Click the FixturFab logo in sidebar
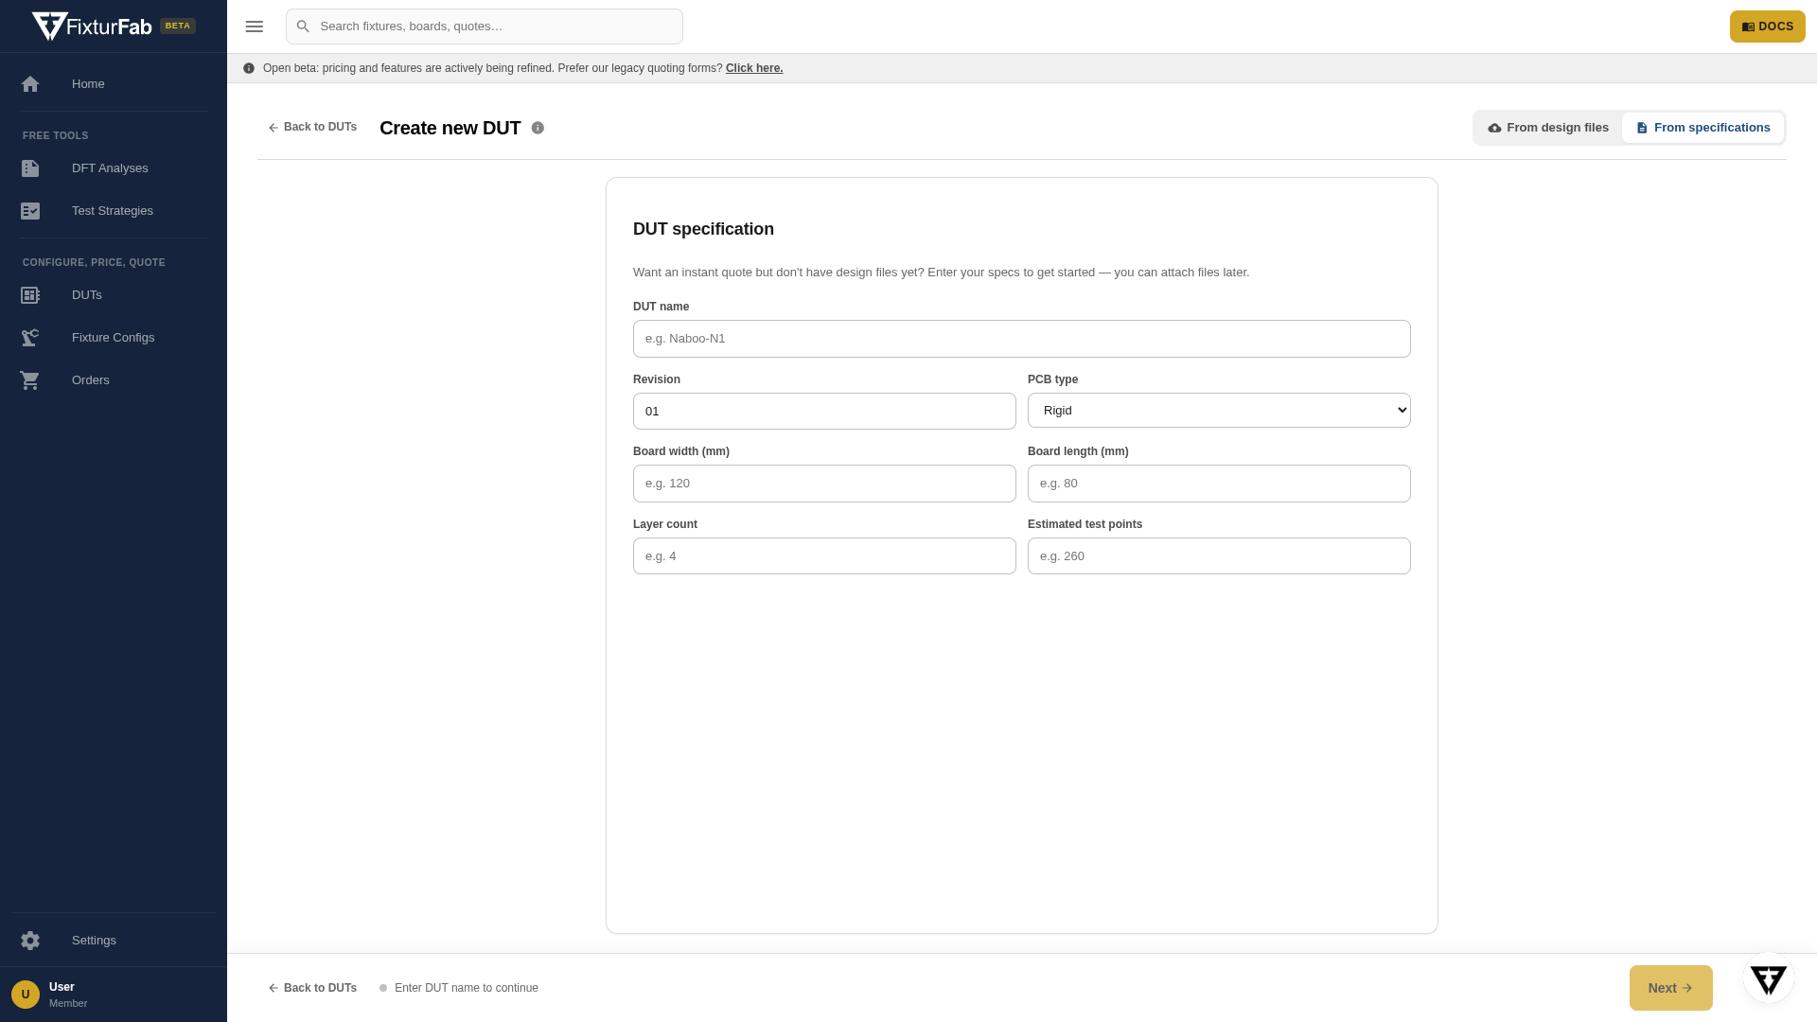The image size is (1817, 1022). point(92,26)
